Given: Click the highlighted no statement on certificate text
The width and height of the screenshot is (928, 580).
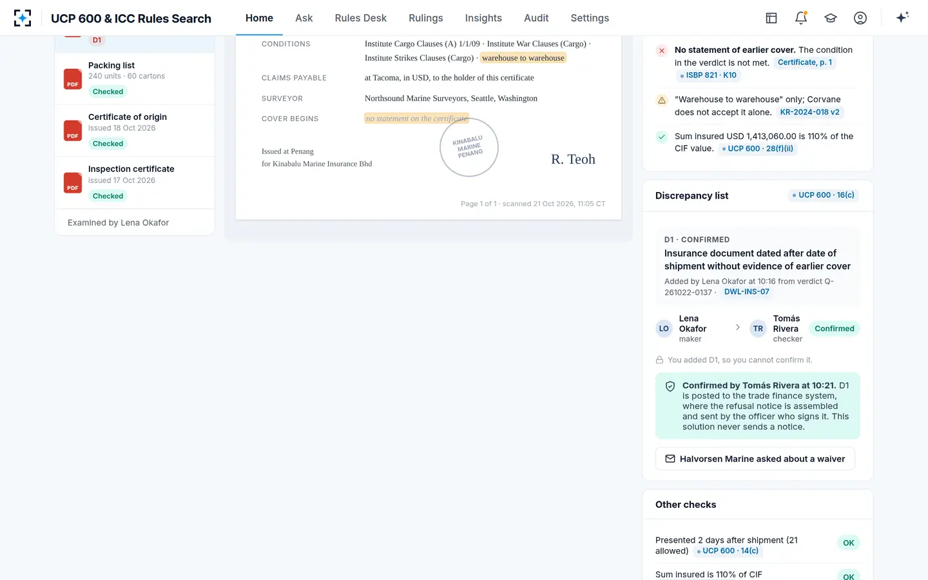Looking at the screenshot, I should (x=416, y=119).
